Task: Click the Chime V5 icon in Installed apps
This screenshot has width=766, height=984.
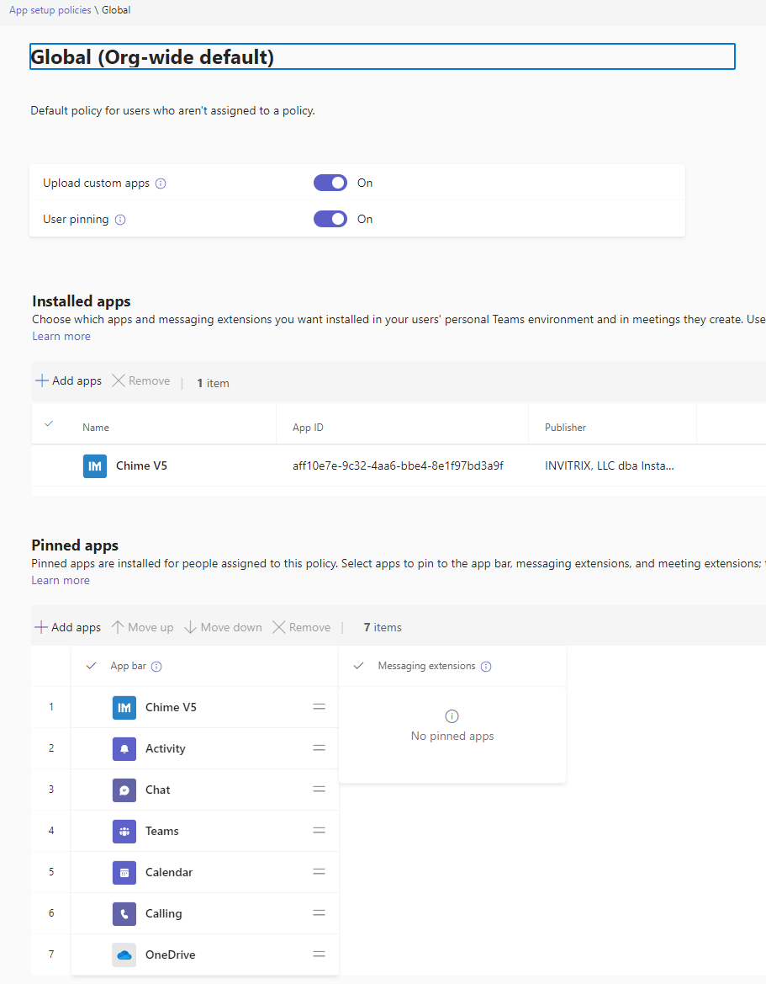Action: (95, 466)
